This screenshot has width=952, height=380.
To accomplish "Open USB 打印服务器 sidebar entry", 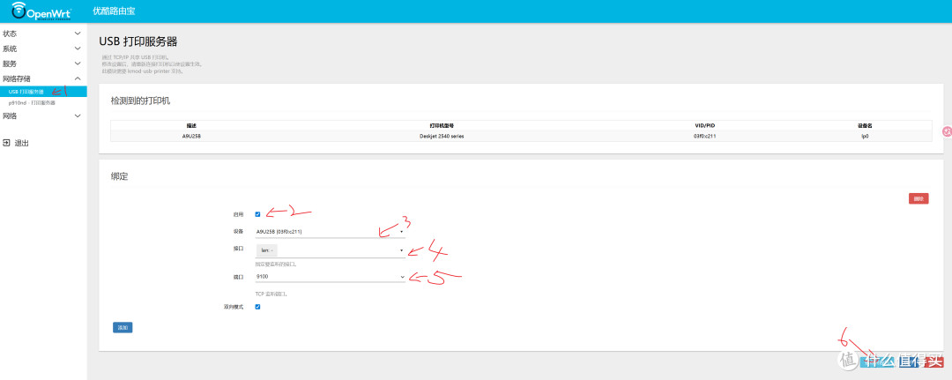I will pyautogui.click(x=43, y=92).
